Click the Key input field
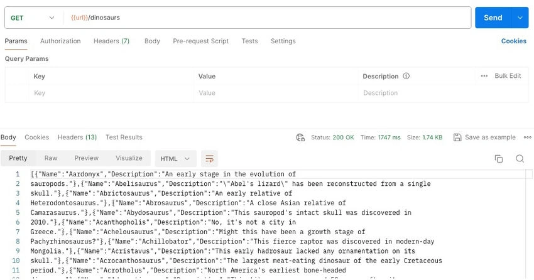Screen dimensions: 534x280 (x=111, y=93)
